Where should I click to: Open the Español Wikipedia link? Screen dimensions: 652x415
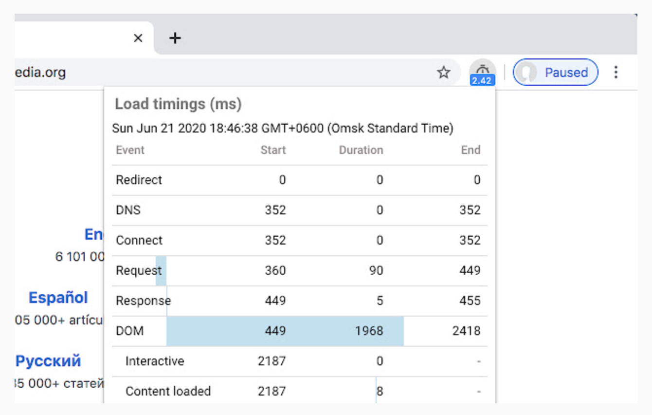tap(58, 298)
